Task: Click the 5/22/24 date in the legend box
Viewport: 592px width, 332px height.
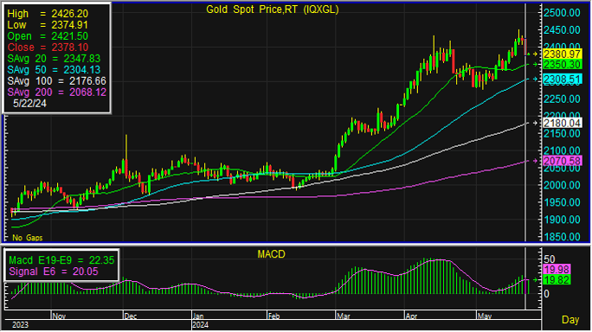Action: click(x=29, y=104)
